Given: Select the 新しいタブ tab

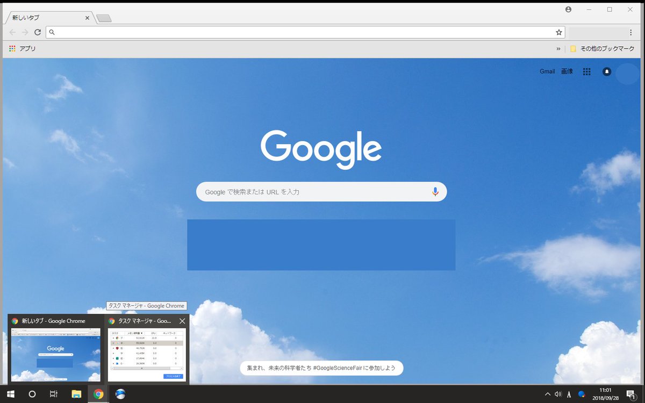Looking at the screenshot, I should pos(48,18).
